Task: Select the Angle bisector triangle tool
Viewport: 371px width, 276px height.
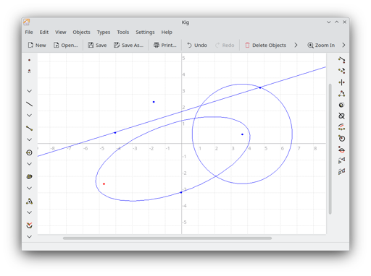Action: click(x=29, y=201)
